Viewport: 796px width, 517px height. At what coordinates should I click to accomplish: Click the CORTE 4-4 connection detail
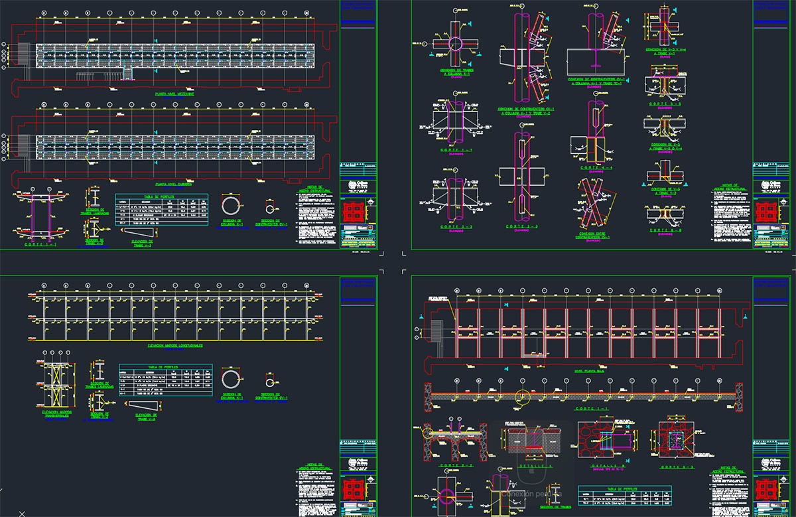point(596,136)
